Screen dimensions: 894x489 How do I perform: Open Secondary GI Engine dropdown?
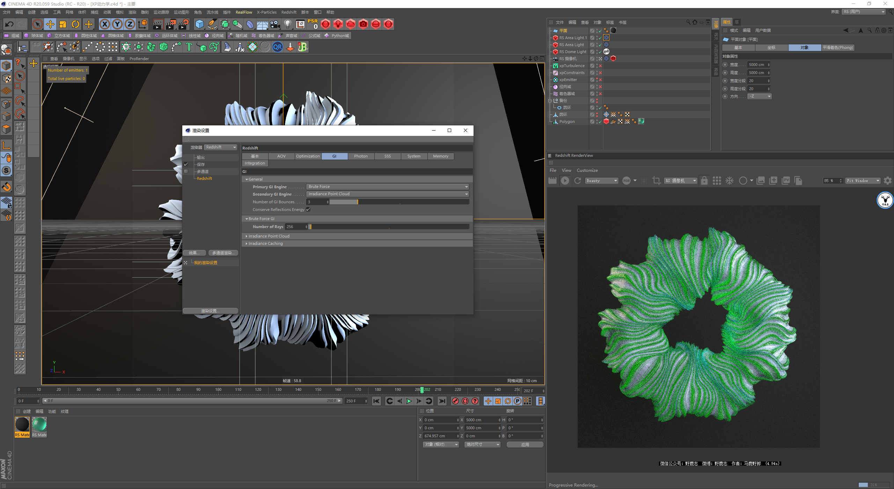tap(387, 194)
